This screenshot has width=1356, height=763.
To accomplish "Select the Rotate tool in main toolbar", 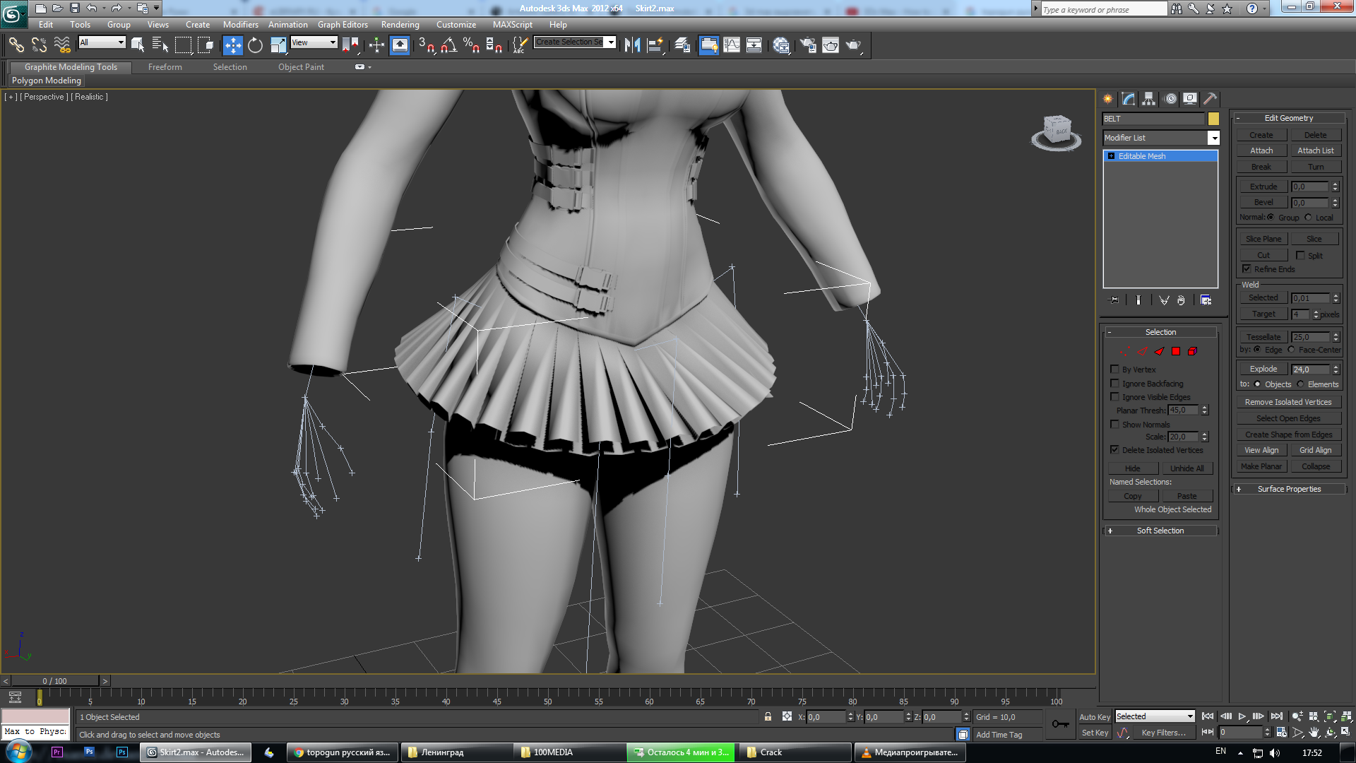I will (x=255, y=45).
